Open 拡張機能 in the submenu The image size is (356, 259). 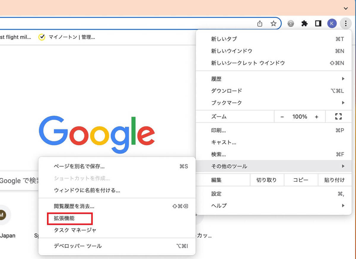[x=117, y=218]
